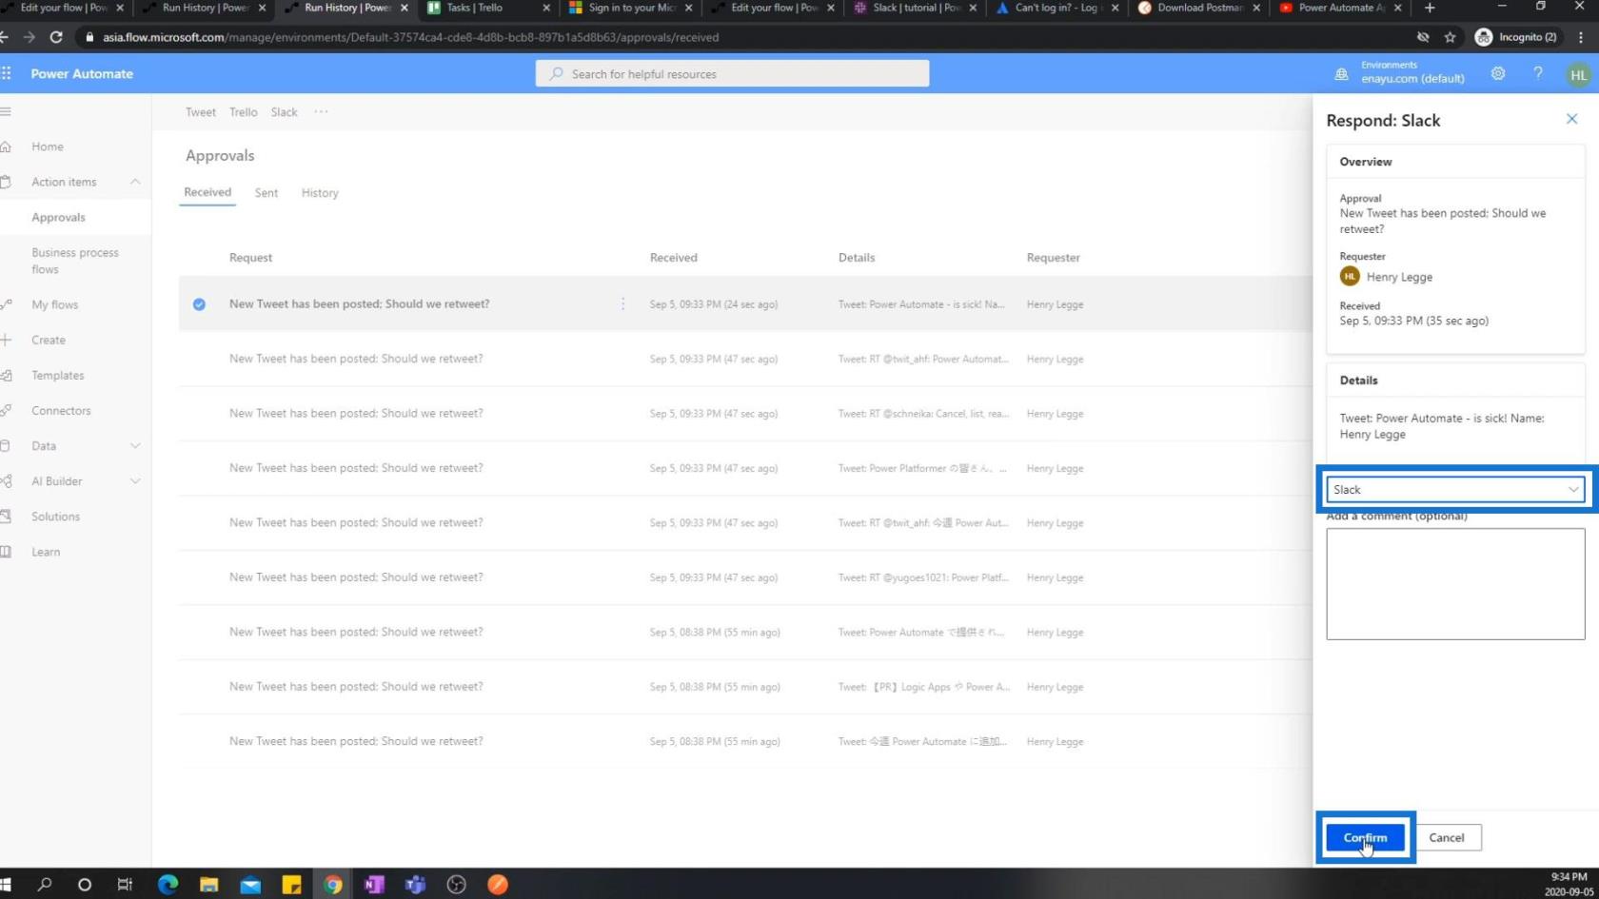Open File Explorer from taskbar
The width and height of the screenshot is (1599, 899).
pos(209,884)
